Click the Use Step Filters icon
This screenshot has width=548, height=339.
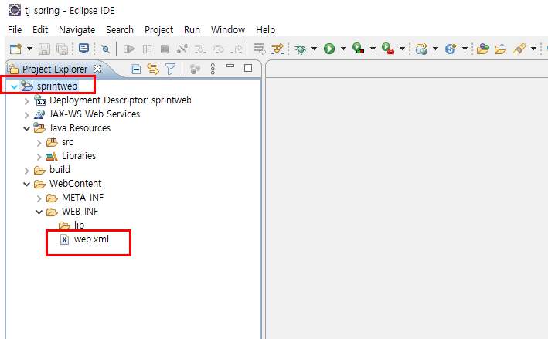click(x=277, y=49)
